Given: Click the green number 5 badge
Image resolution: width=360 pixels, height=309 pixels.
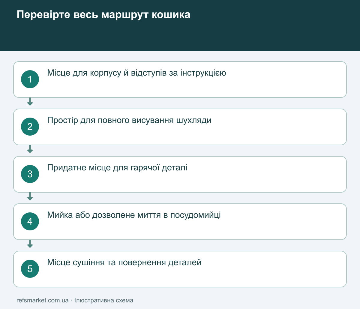Looking at the screenshot, I should (x=30, y=269).
